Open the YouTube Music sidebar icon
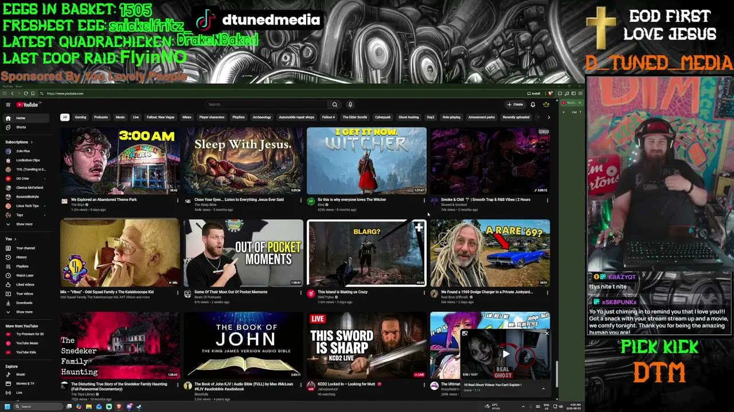Screen dimensions: 734x412 8,343
